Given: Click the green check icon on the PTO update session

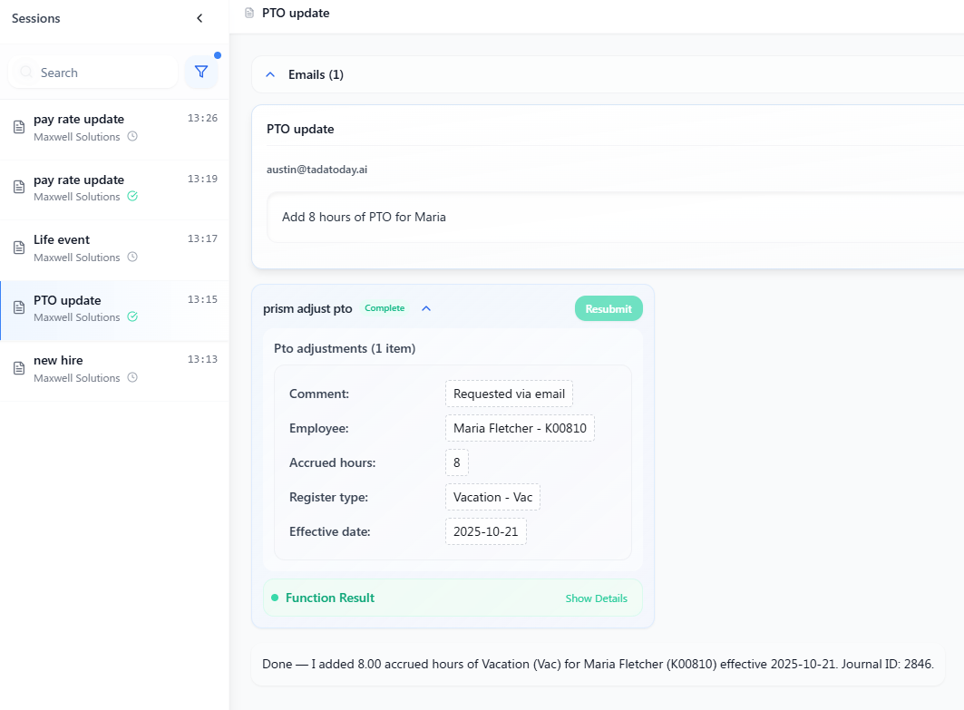Looking at the screenshot, I should 132,316.
